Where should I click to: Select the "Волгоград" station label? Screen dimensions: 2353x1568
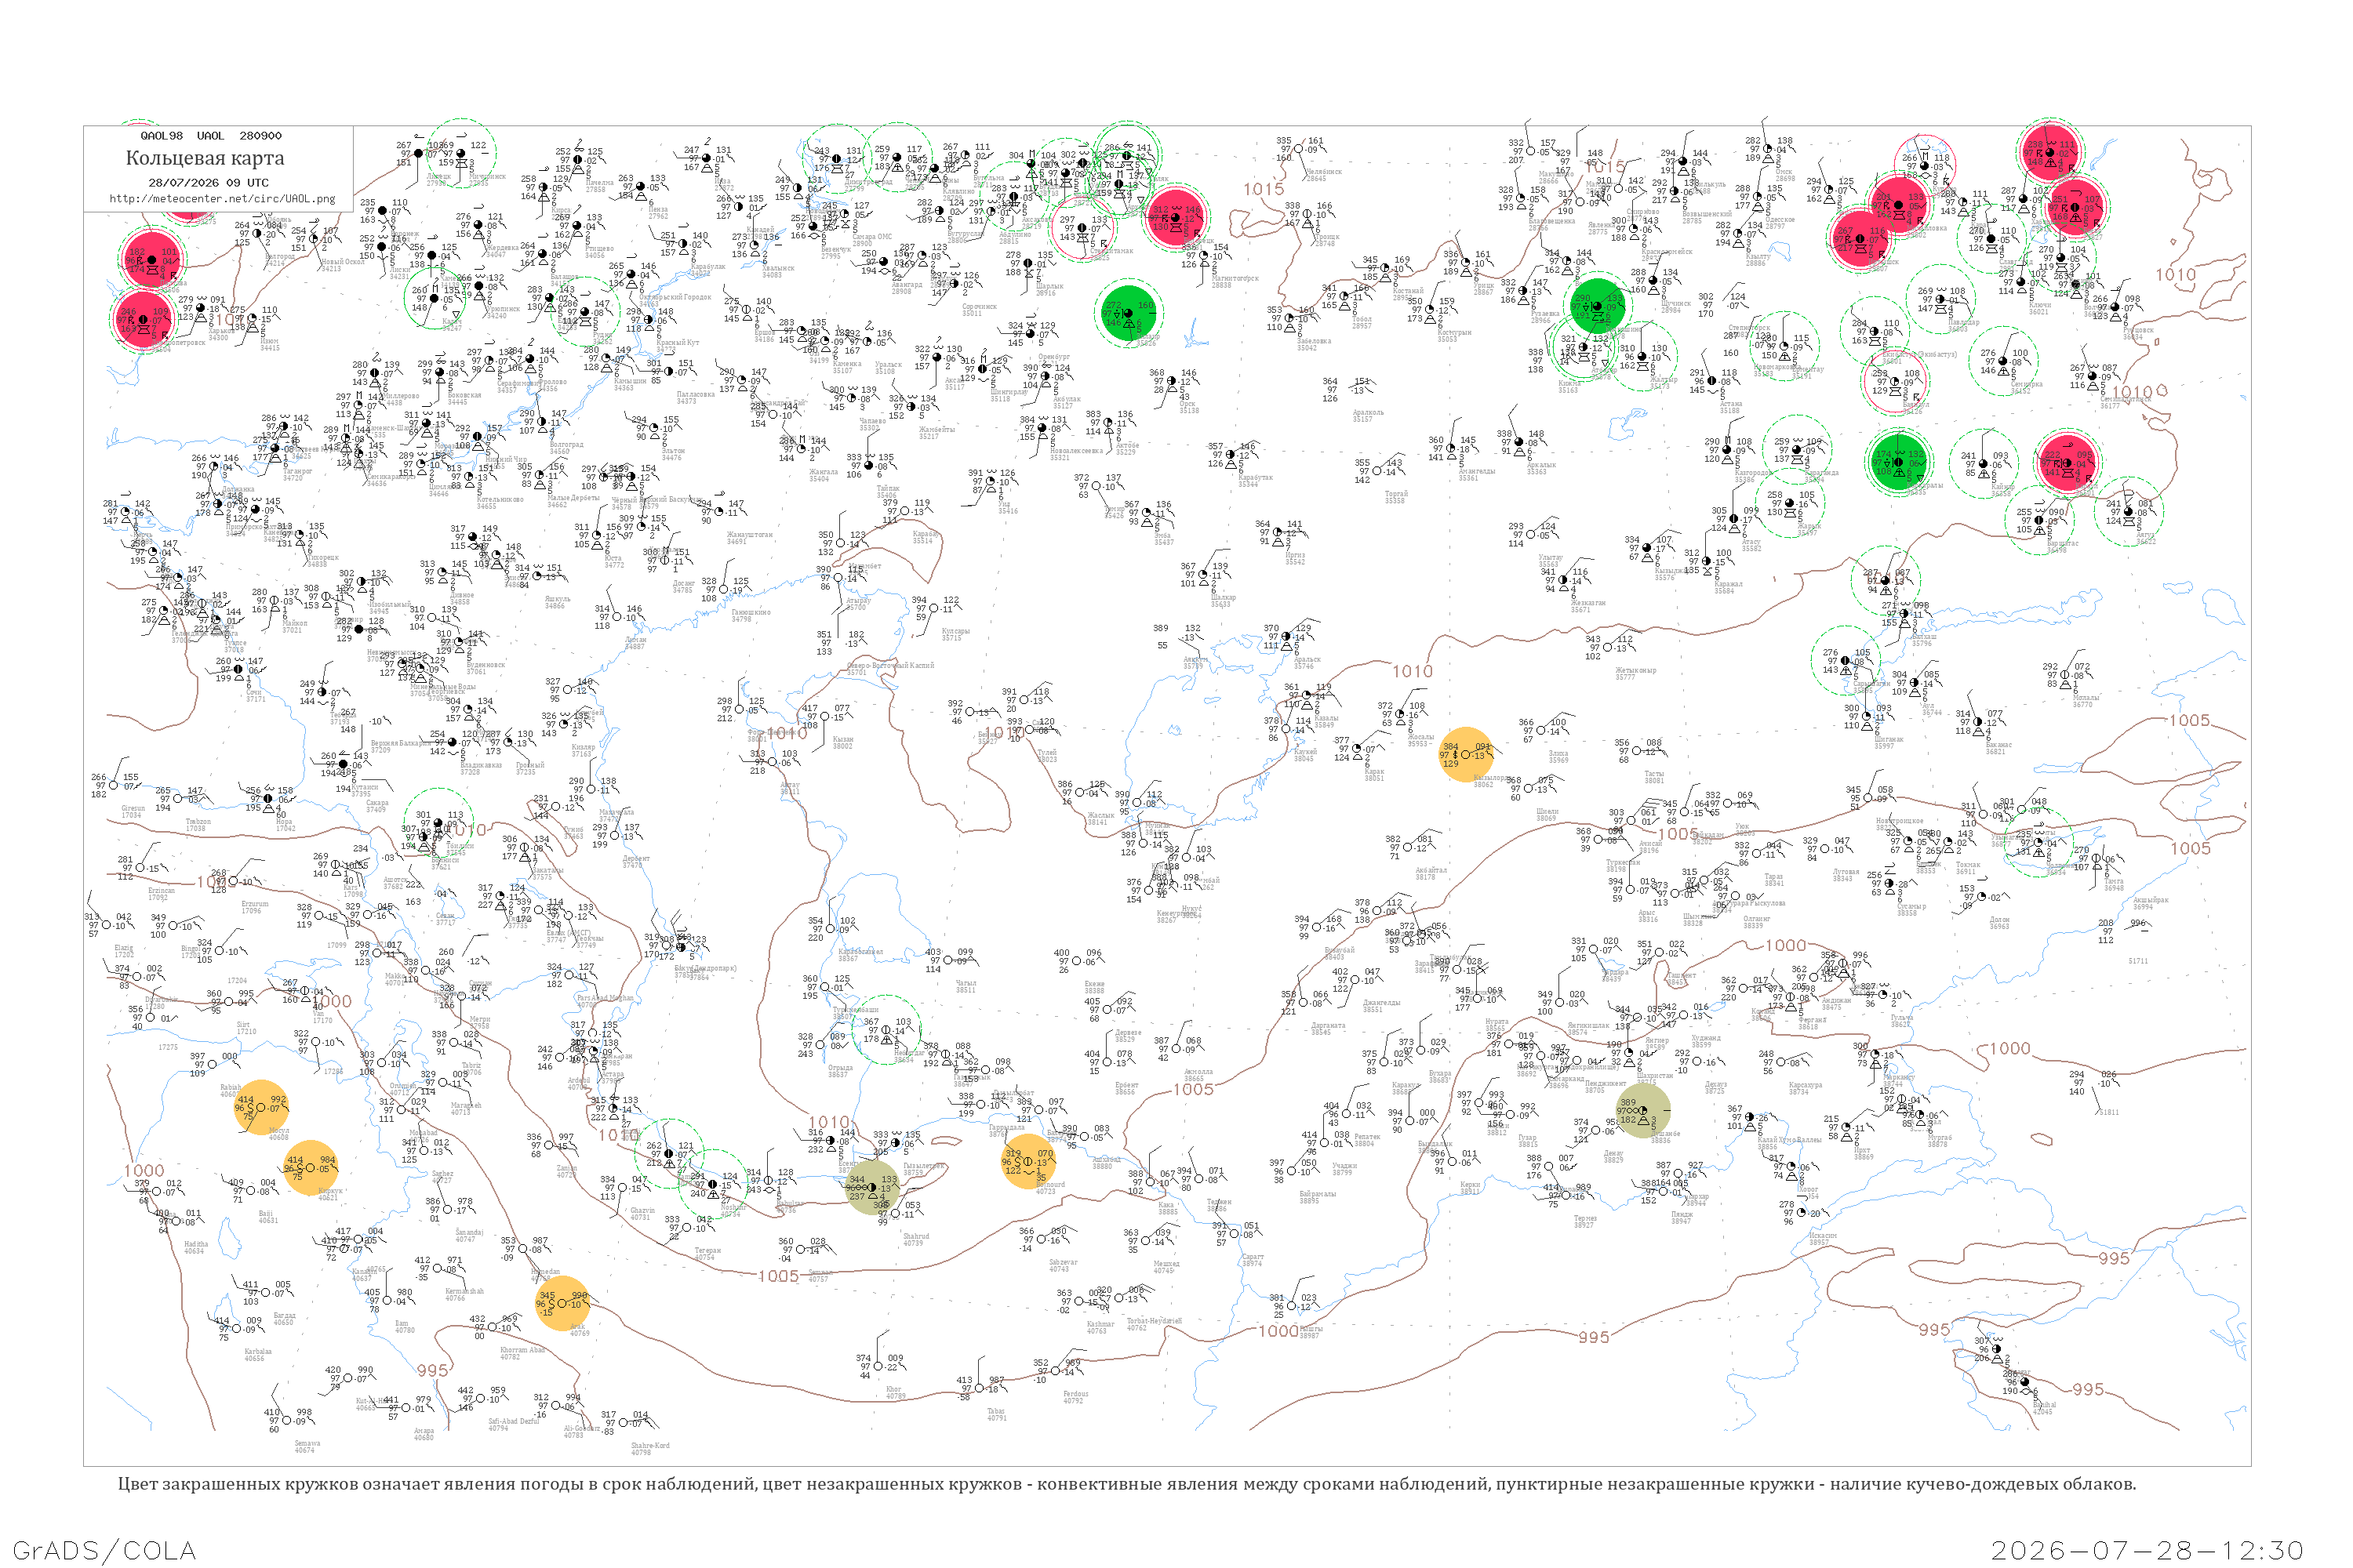click(x=566, y=445)
